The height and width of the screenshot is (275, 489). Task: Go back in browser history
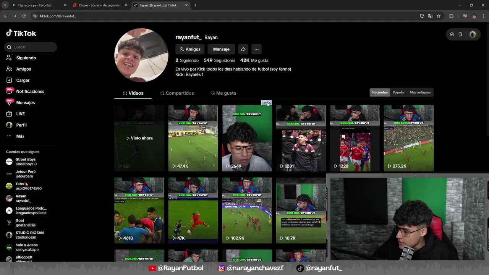point(5,16)
